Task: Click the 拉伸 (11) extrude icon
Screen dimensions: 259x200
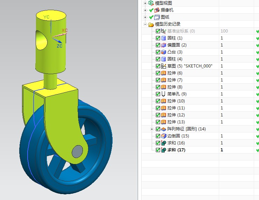Action: click(x=163, y=108)
